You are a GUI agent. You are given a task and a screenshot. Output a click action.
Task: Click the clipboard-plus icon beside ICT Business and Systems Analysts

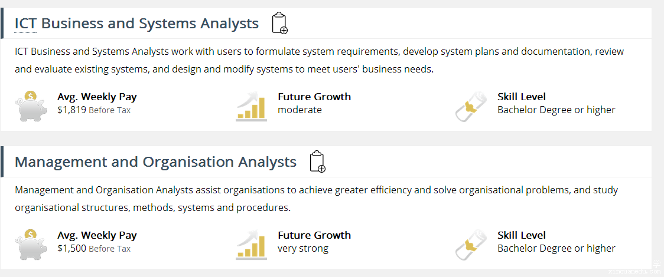(279, 24)
